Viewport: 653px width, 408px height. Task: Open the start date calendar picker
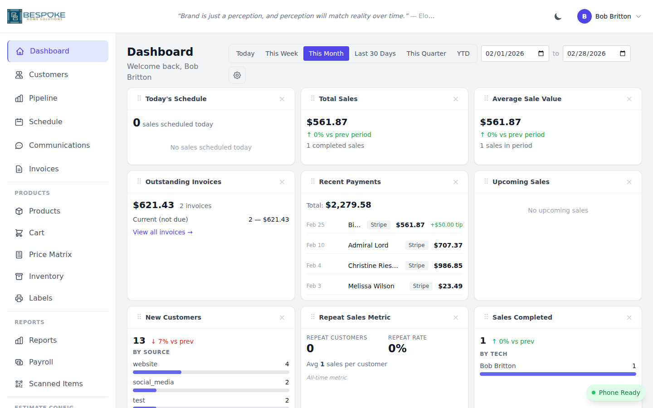click(x=541, y=53)
